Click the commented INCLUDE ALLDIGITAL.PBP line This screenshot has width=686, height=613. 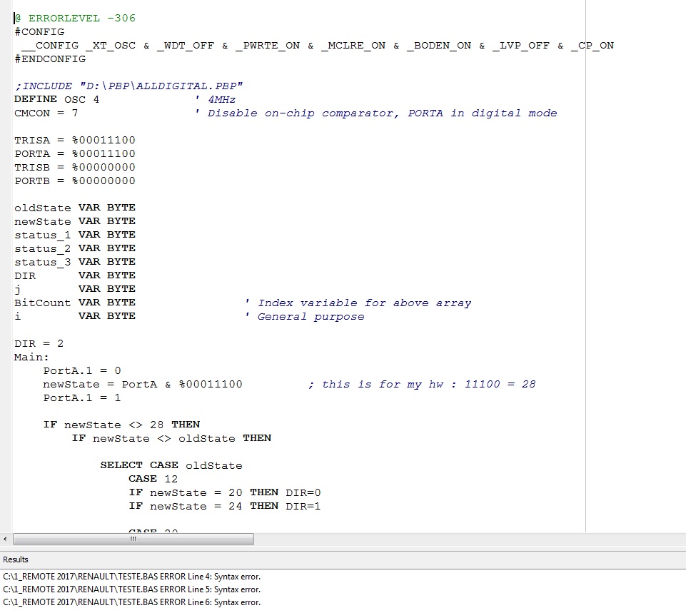128,86
